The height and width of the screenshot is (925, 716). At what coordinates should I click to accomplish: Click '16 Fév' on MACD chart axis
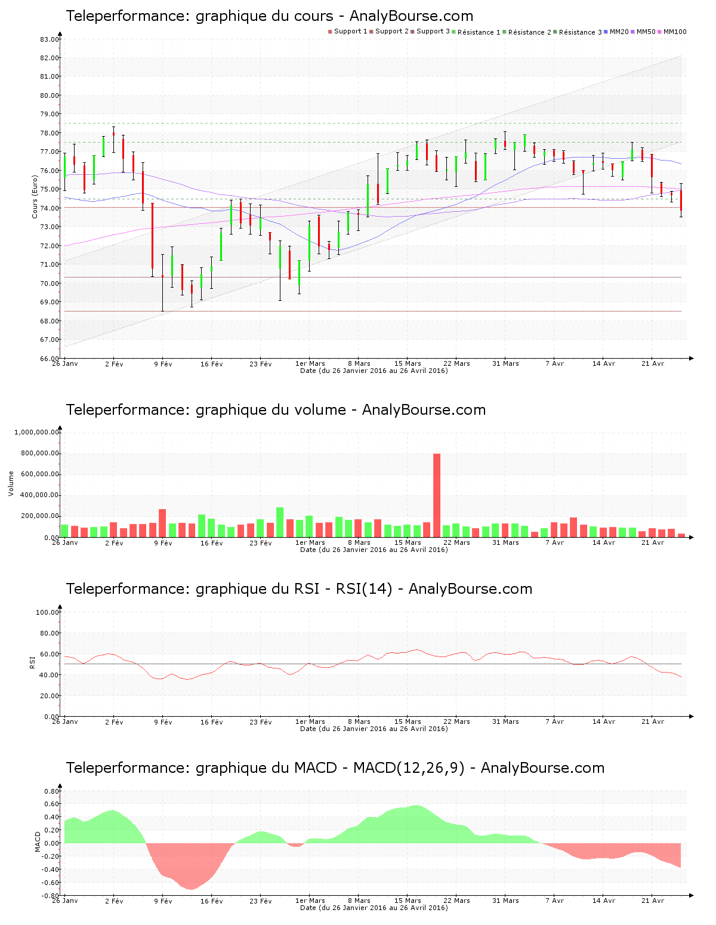point(212,901)
